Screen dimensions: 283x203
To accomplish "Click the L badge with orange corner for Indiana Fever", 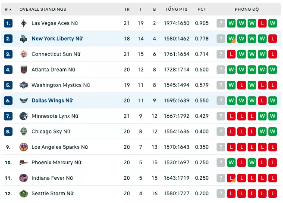I will pyautogui.click(x=231, y=178).
